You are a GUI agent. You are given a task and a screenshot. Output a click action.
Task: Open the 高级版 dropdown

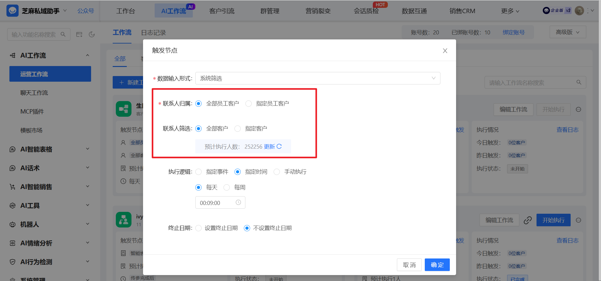[x=568, y=32]
